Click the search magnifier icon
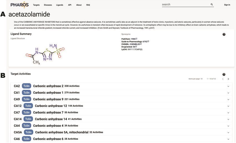The width and height of the screenshot is (236, 143). (x=212, y=4)
